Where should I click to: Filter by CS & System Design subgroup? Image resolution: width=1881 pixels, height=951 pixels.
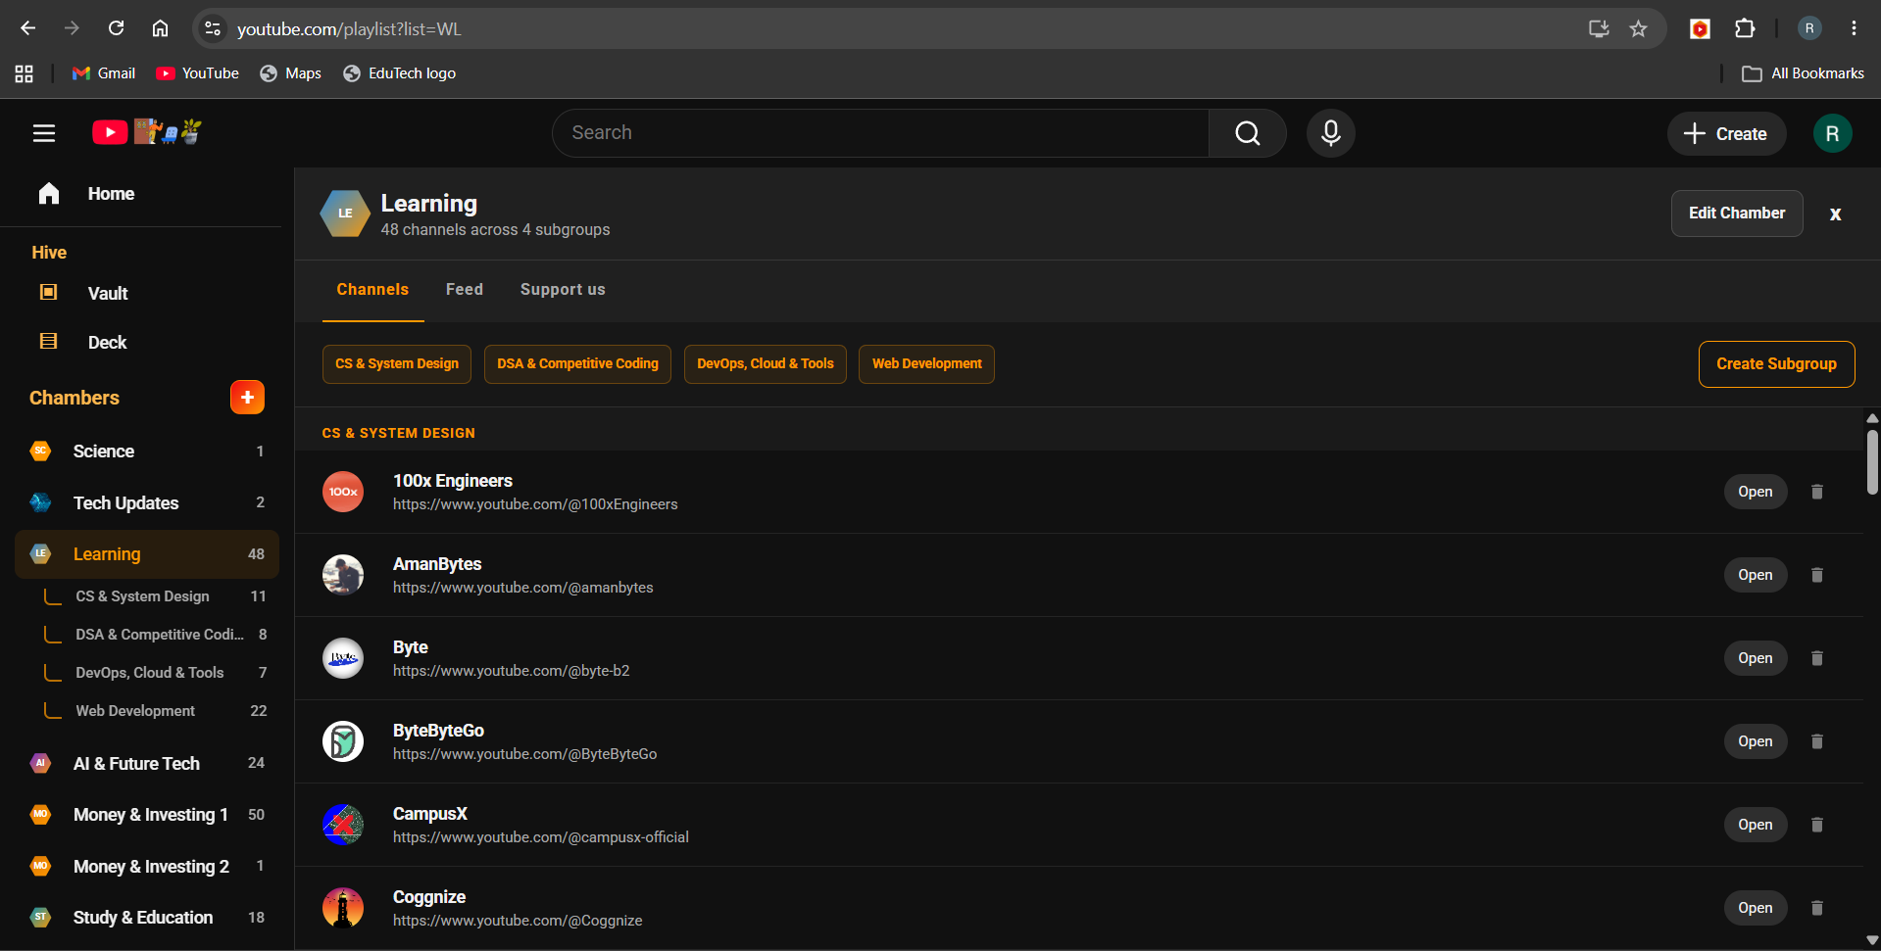tap(397, 364)
